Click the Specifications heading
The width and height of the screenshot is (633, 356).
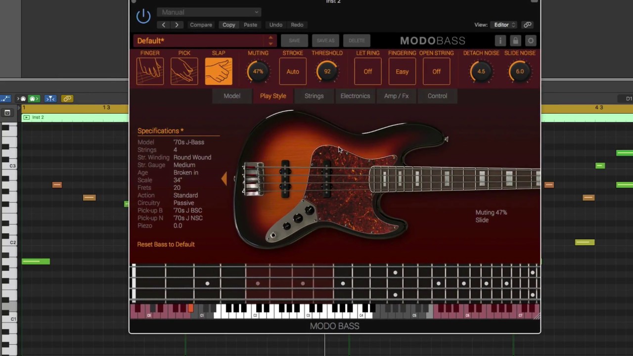click(160, 131)
